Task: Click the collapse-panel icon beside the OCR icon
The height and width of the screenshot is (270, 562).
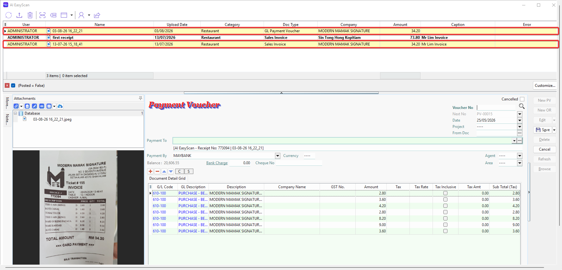Action: coord(53,15)
